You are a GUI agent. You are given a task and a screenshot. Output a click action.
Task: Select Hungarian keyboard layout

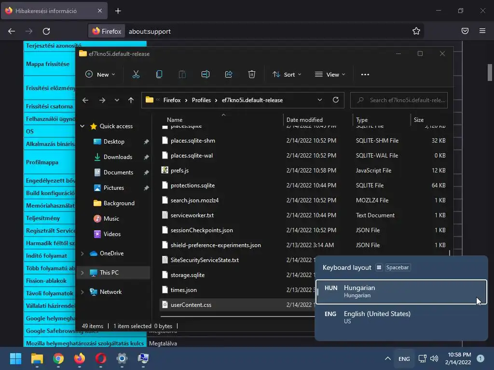point(401,291)
